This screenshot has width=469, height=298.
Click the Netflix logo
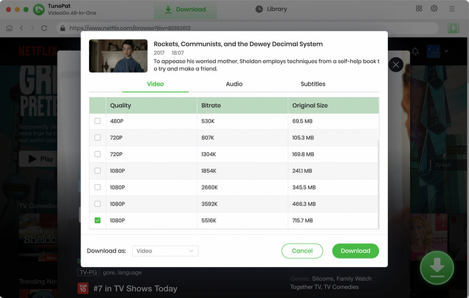[38, 52]
